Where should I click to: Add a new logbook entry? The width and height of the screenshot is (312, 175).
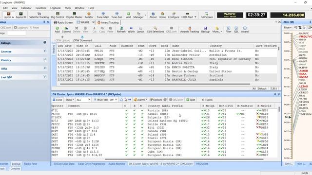(57, 30)
